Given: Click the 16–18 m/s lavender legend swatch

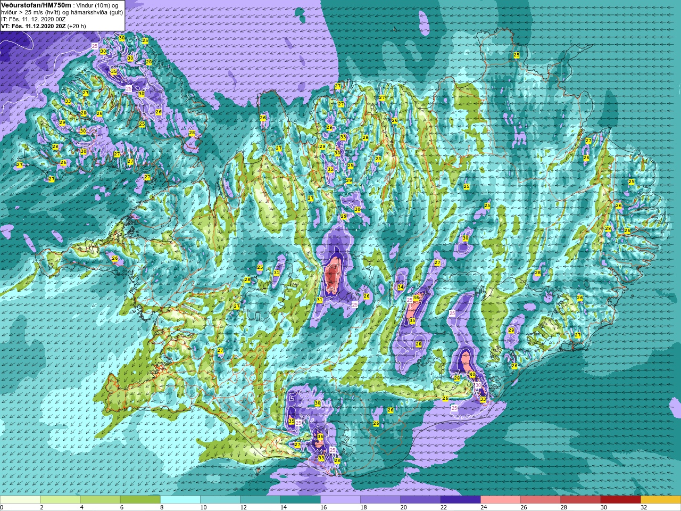Looking at the screenshot, I should point(340,500).
